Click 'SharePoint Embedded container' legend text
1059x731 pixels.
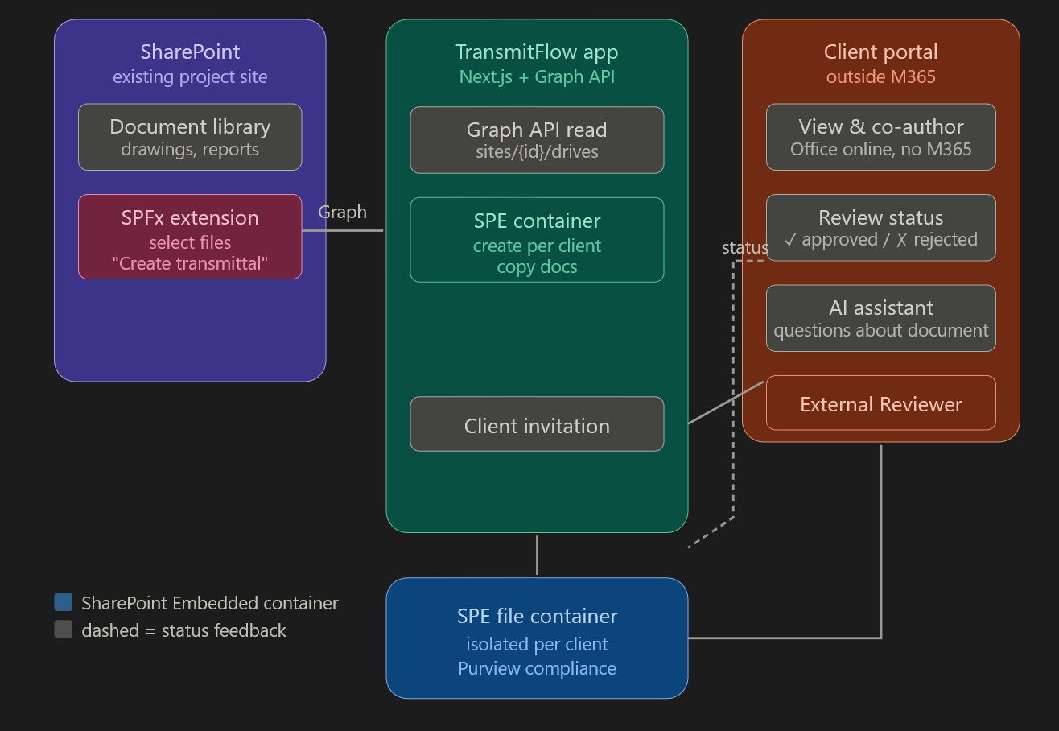[210, 603]
